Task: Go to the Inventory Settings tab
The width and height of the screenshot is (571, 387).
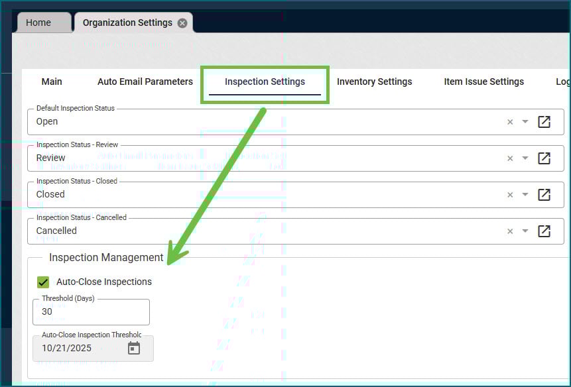Action: 374,82
